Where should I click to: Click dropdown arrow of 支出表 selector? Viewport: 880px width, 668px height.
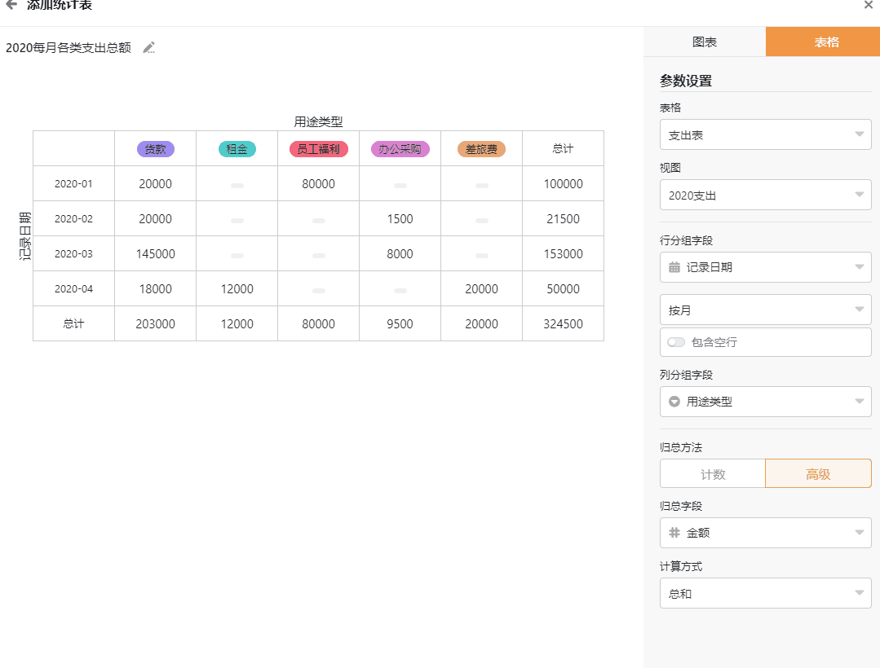pos(860,134)
